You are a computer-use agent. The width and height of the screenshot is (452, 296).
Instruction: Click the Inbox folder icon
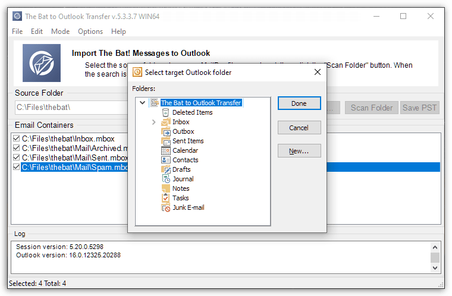pos(165,122)
